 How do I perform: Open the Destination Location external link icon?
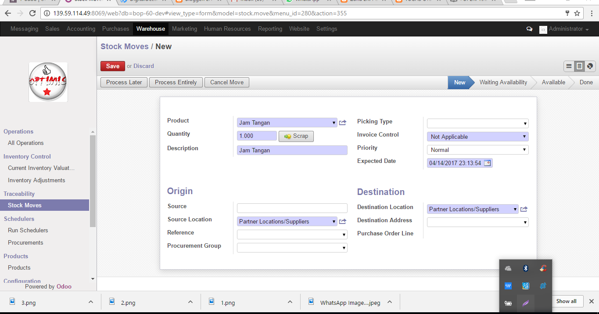click(x=524, y=209)
